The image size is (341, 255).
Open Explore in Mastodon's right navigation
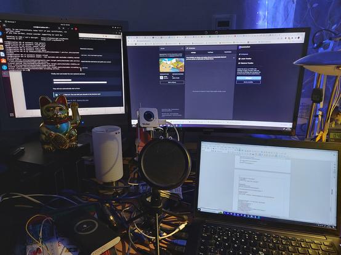click(244, 54)
